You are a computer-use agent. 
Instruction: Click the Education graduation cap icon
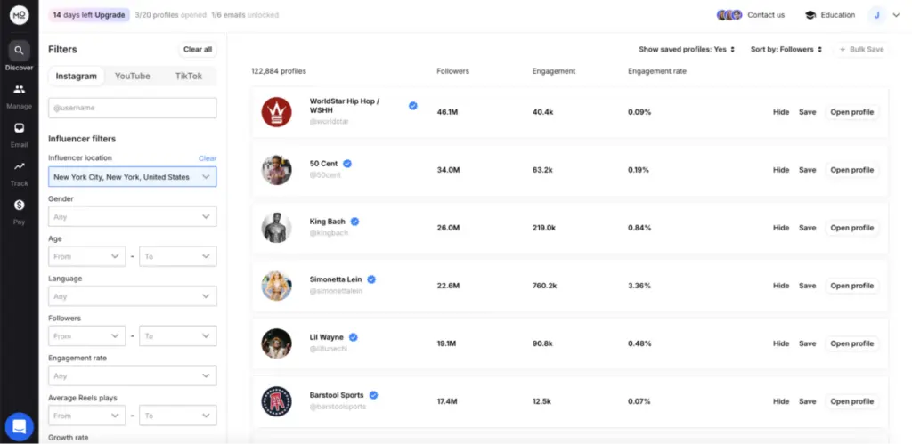(810, 15)
